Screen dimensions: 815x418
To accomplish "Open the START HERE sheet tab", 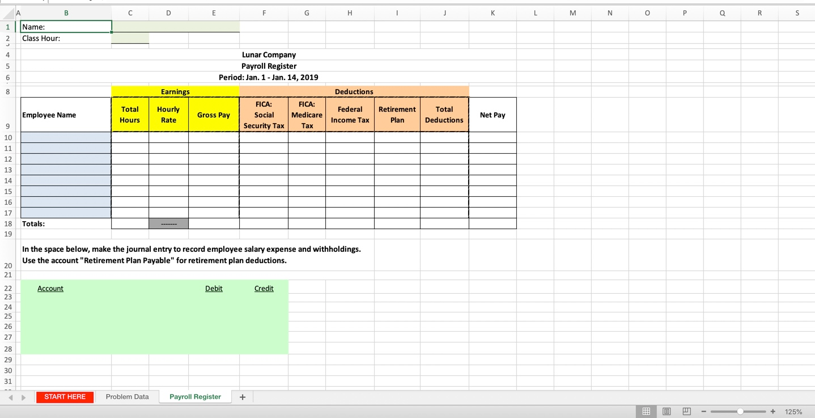I will 65,396.
